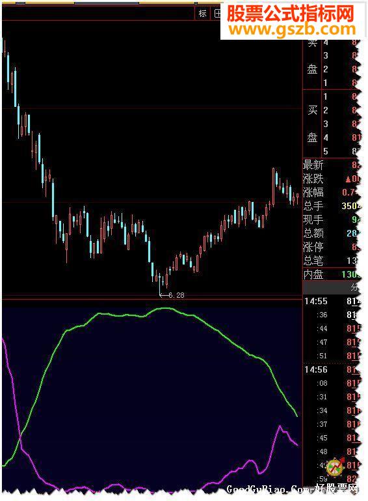Click the 涨停 limit-up row
Image resolution: width=368 pixels, height=501 pixels.
(332, 247)
